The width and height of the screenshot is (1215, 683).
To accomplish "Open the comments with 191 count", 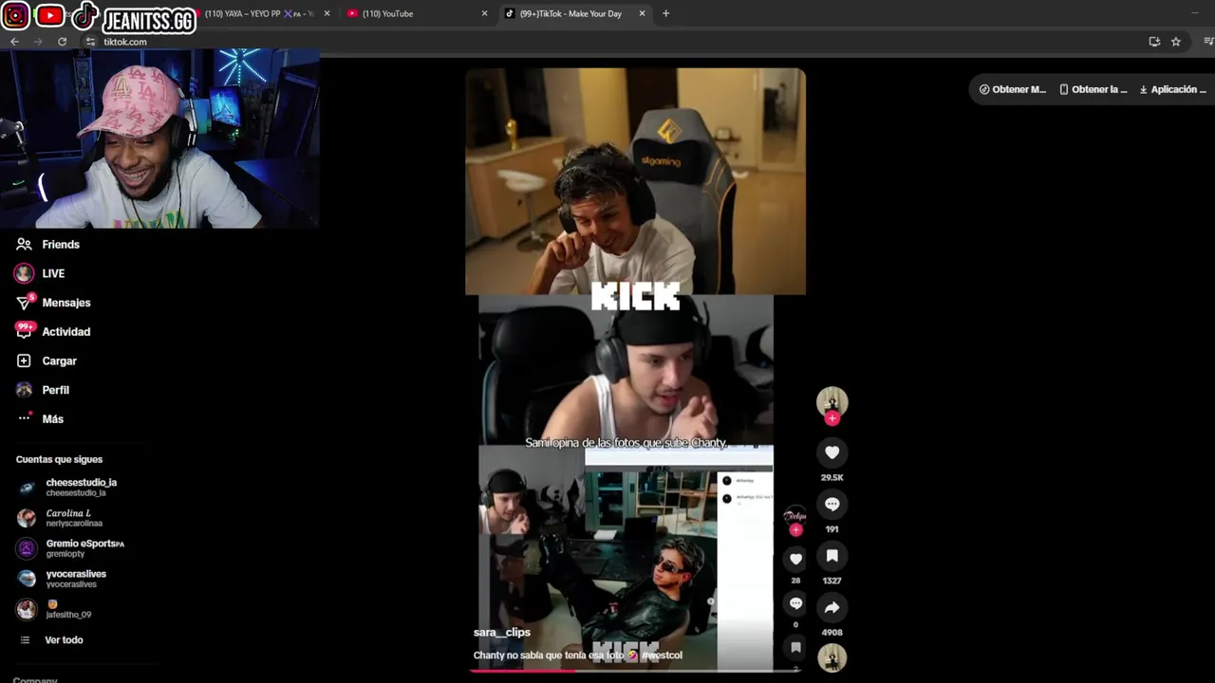I will (x=832, y=505).
